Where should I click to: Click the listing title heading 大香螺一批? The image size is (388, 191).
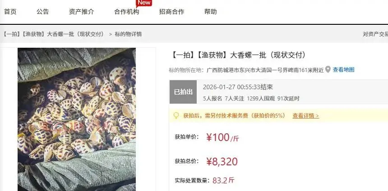tap(238, 55)
